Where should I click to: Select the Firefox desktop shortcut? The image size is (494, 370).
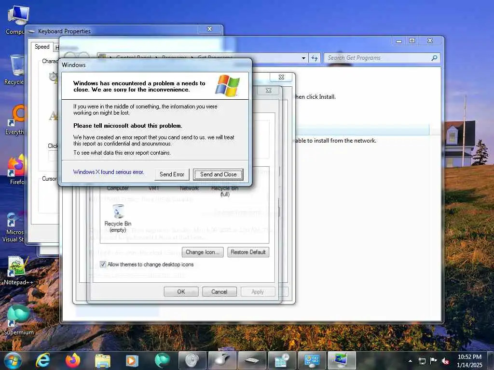point(16,170)
